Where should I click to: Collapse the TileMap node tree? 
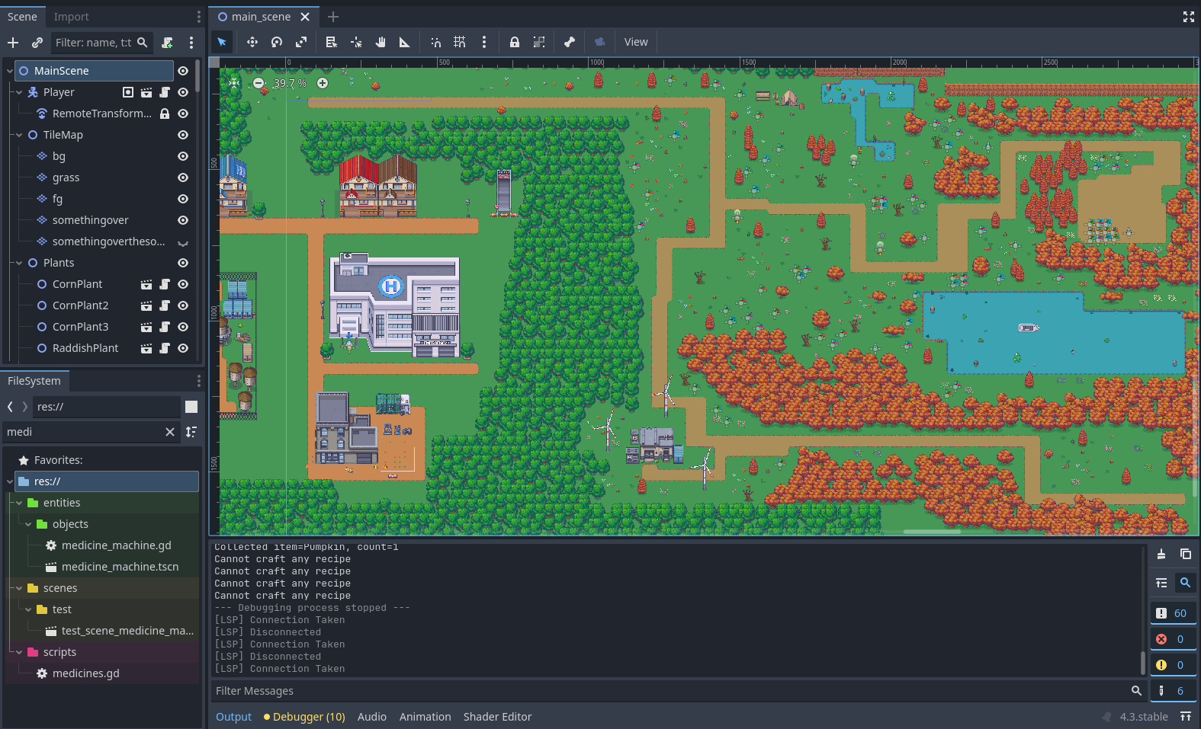[x=19, y=135]
